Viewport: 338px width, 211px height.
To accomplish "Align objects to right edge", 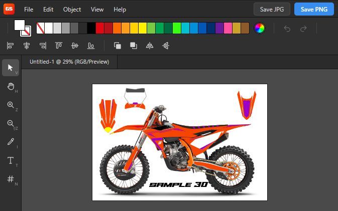I will pyautogui.click(x=43, y=46).
